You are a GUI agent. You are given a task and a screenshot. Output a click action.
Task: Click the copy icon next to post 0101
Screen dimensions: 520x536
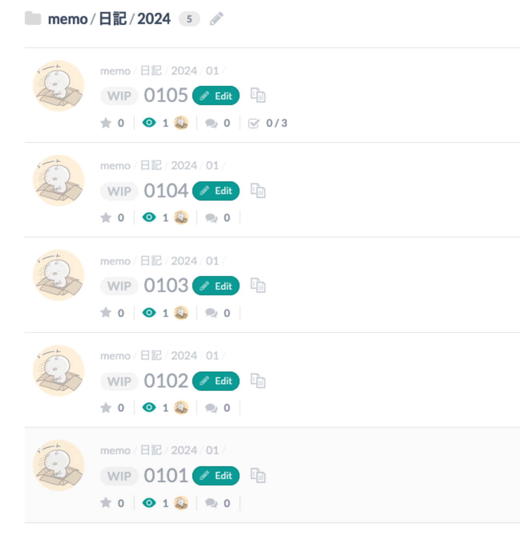tap(258, 476)
